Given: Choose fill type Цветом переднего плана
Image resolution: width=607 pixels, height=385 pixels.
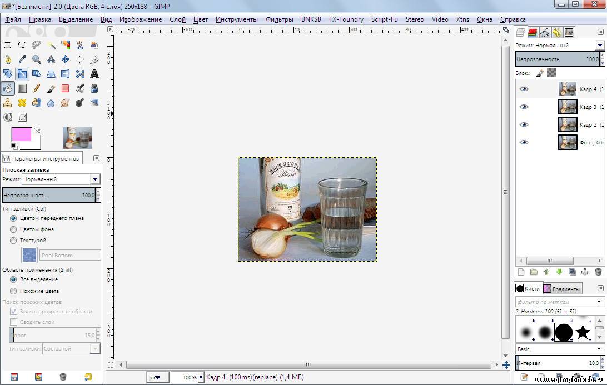Looking at the screenshot, I should click(x=13, y=218).
